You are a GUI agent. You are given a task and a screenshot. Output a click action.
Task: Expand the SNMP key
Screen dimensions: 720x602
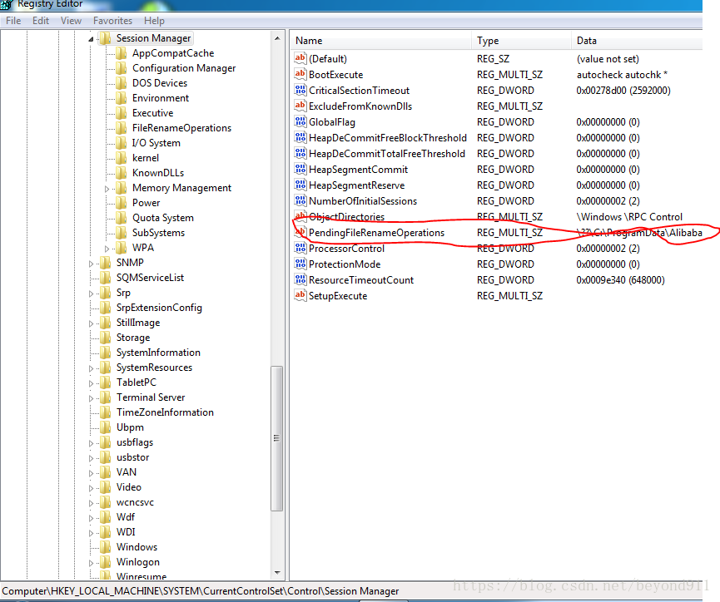91,264
